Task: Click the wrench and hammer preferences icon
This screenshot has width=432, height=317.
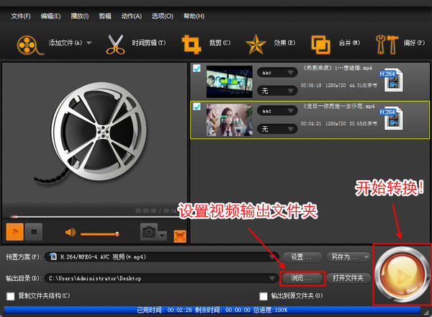Action: click(387, 44)
